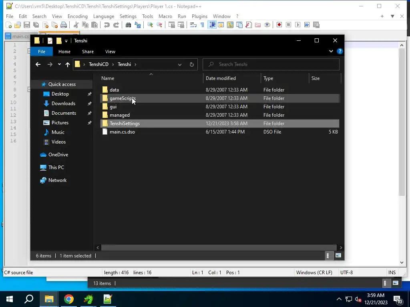Toggle indent guide icon in Notepad++

click(212, 25)
